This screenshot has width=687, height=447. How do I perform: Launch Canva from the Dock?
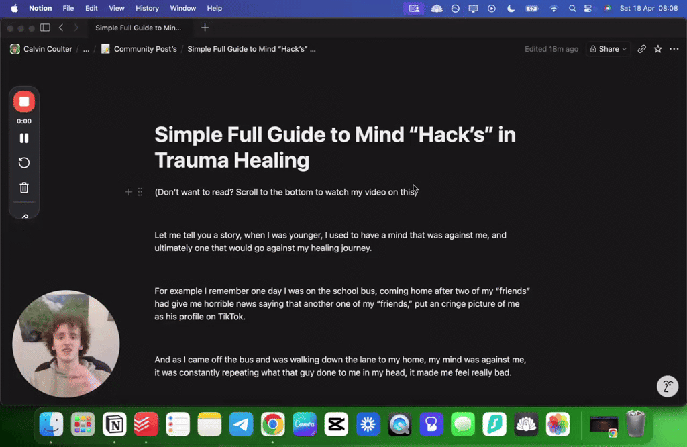point(304,424)
